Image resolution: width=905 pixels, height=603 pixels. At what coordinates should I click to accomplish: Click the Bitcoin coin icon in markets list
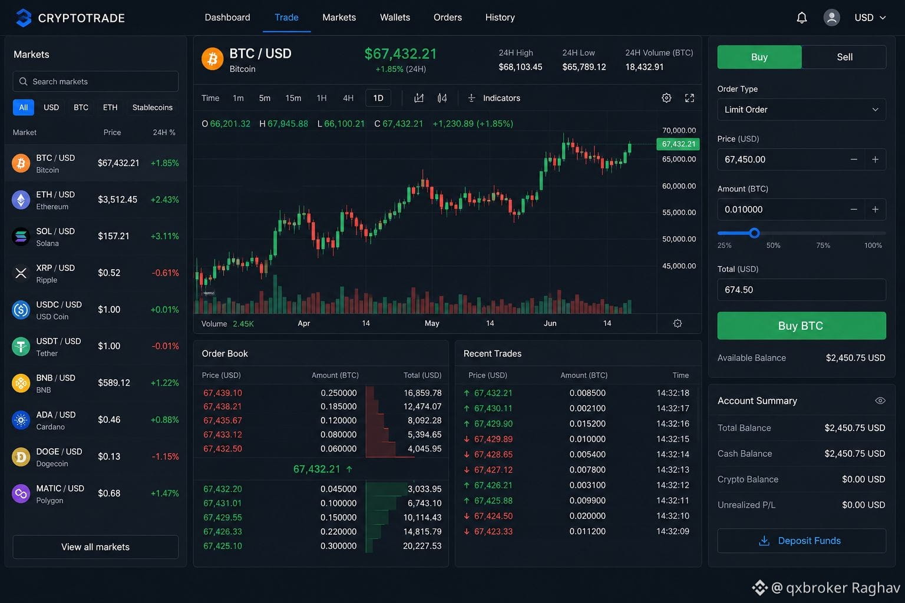[x=21, y=163]
